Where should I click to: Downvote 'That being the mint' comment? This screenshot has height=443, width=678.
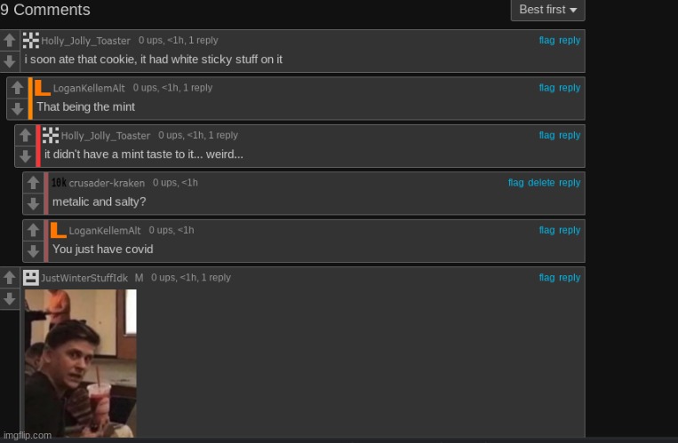(17, 108)
